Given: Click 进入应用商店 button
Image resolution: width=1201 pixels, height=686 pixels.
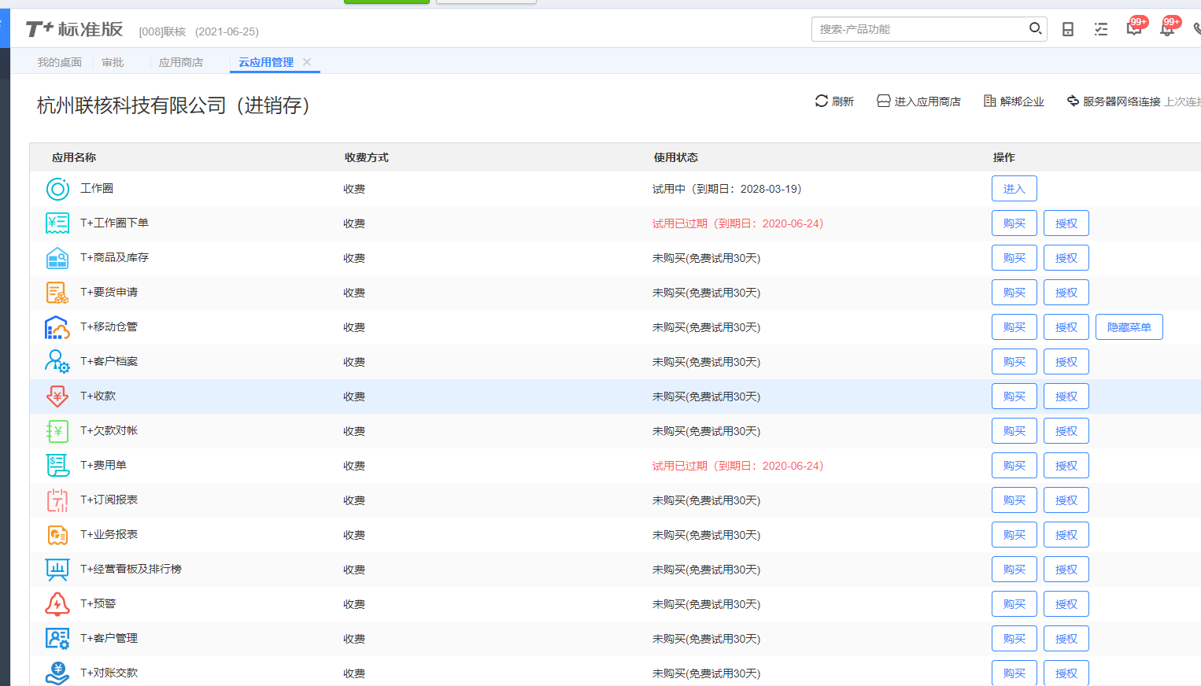Looking at the screenshot, I should click(918, 101).
